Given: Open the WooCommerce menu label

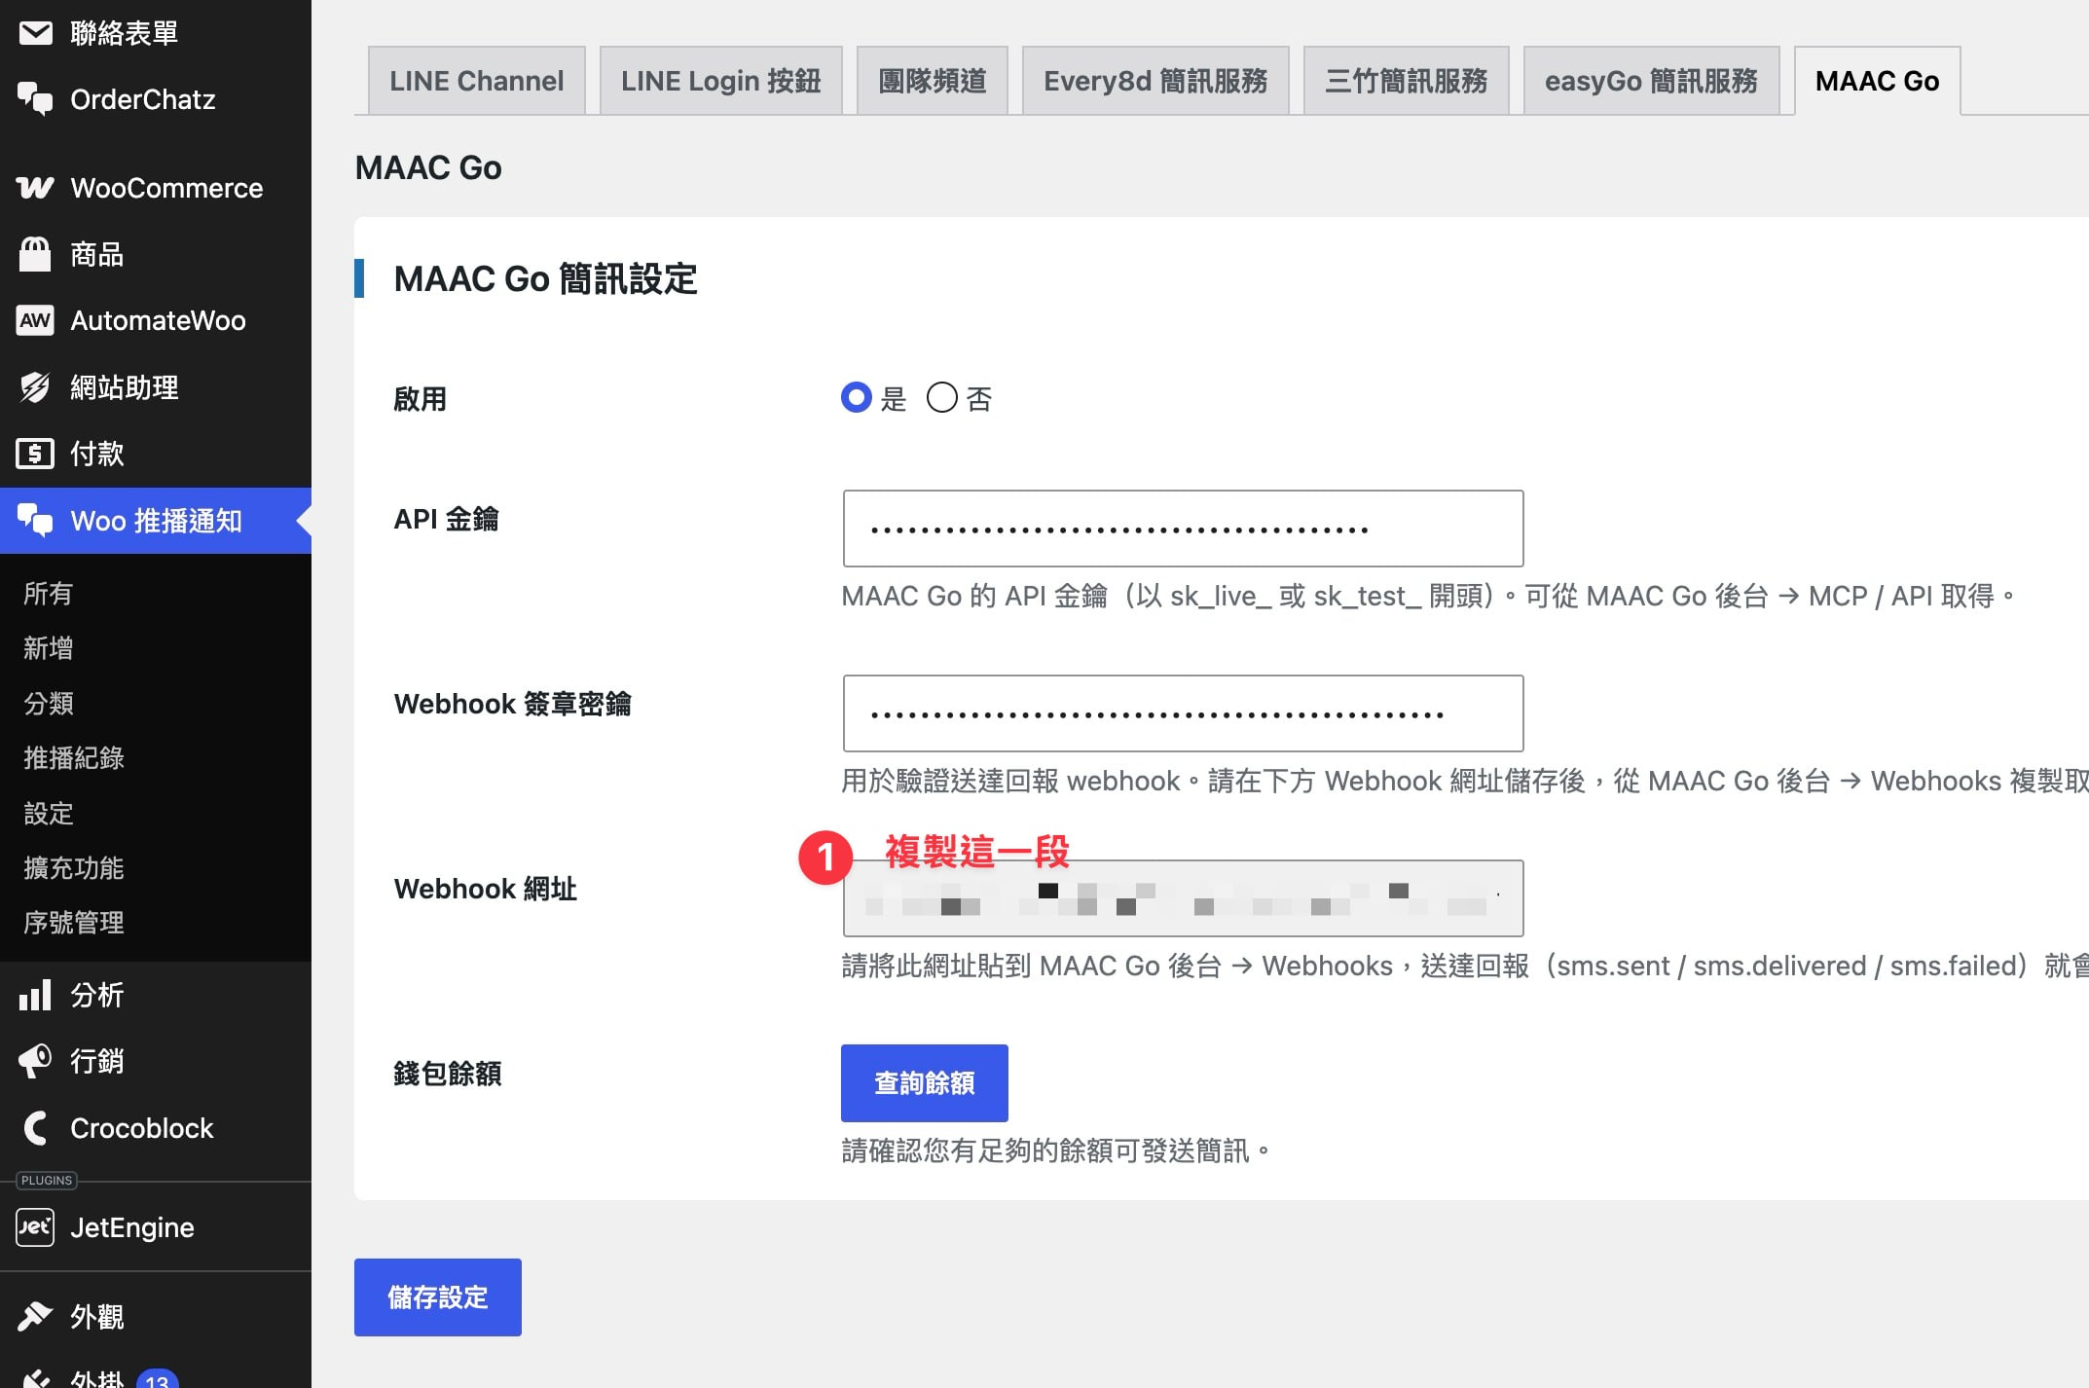Looking at the screenshot, I should 166,188.
